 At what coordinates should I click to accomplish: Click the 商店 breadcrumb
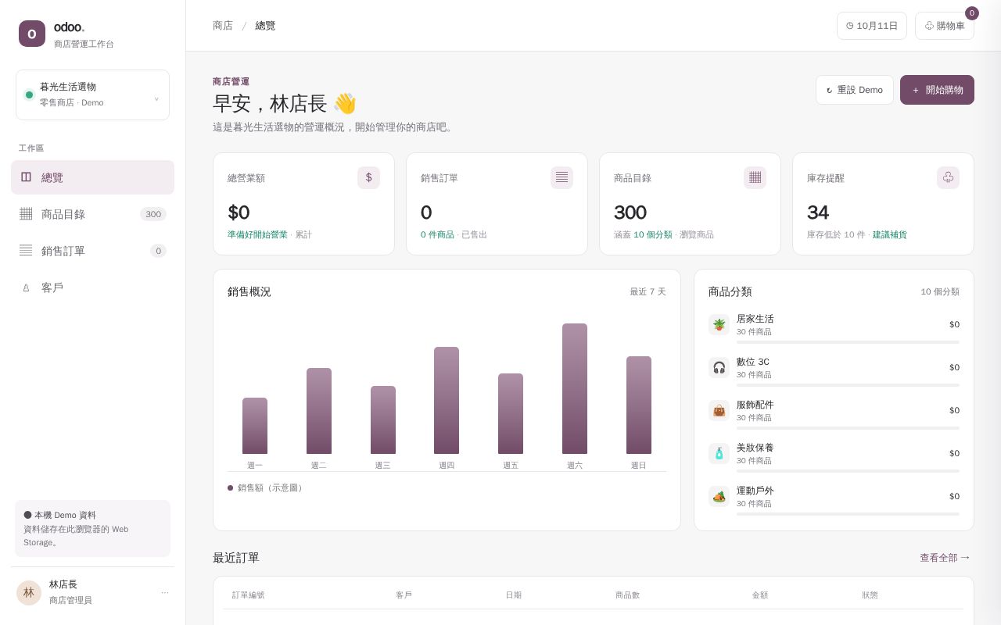[223, 26]
